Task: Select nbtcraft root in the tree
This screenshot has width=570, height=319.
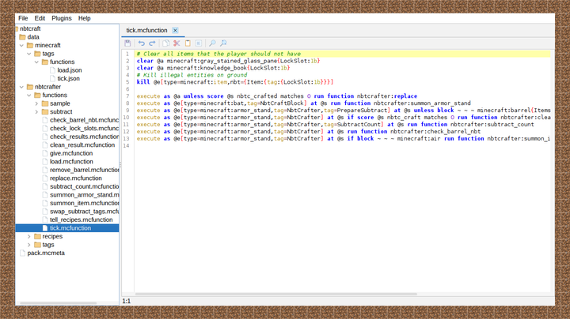Action: coord(30,28)
